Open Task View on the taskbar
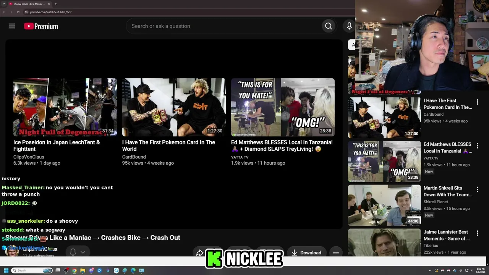Screen dimensions: 489x275 tap(58, 270)
